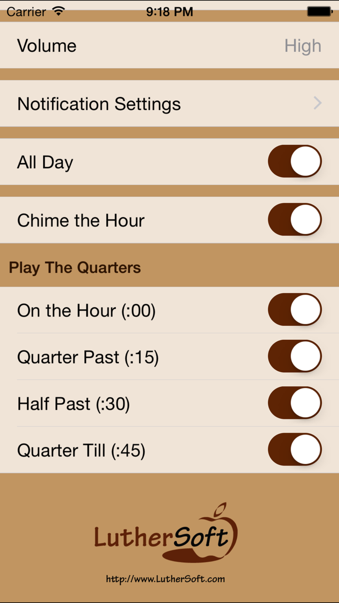Turn off On the Hour (:00) chime
Screen dimensions: 339x603
coord(294,310)
